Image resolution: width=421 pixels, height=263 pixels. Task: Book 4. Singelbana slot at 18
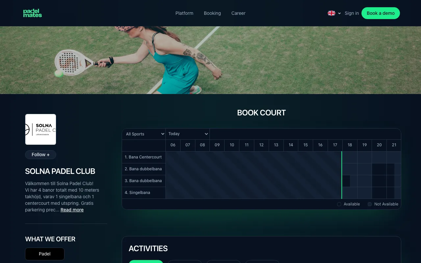(x=350, y=193)
